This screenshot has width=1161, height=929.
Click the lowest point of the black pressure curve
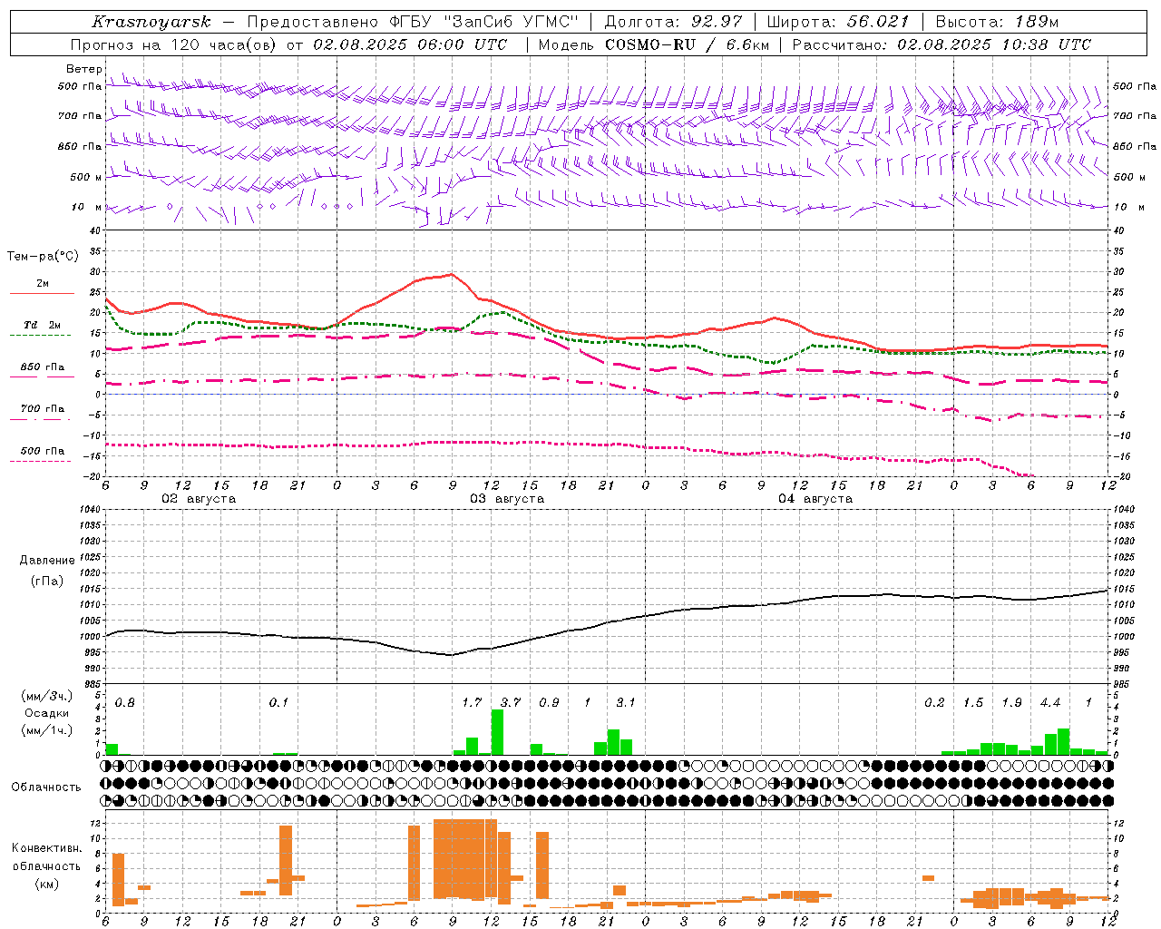pyautogui.click(x=450, y=654)
